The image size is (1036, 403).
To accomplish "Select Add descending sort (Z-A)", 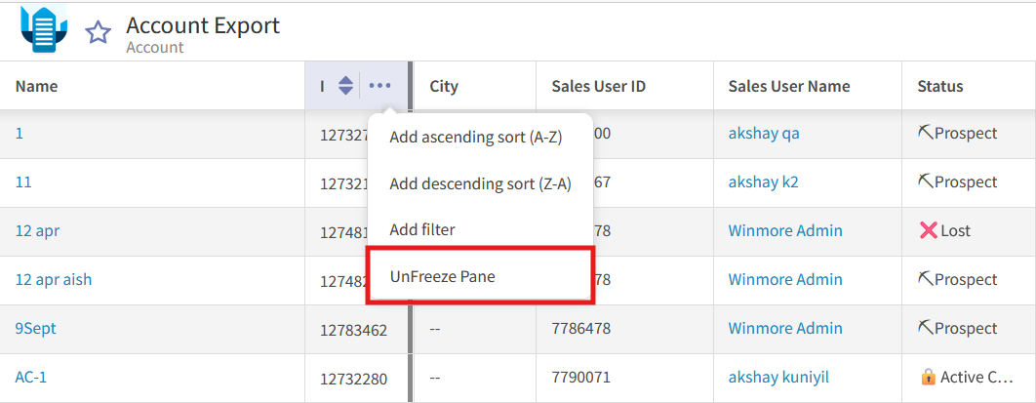I will 480,184.
